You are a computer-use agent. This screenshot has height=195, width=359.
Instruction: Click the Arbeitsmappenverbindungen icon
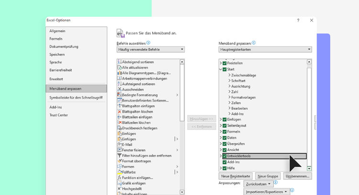pyautogui.click(x=119, y=79)
